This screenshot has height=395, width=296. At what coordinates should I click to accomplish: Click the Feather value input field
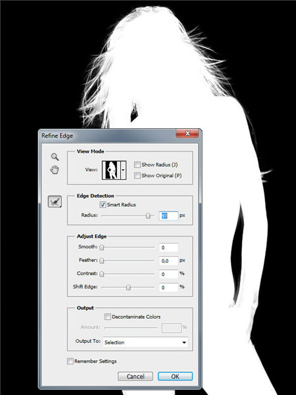point(168,261)
